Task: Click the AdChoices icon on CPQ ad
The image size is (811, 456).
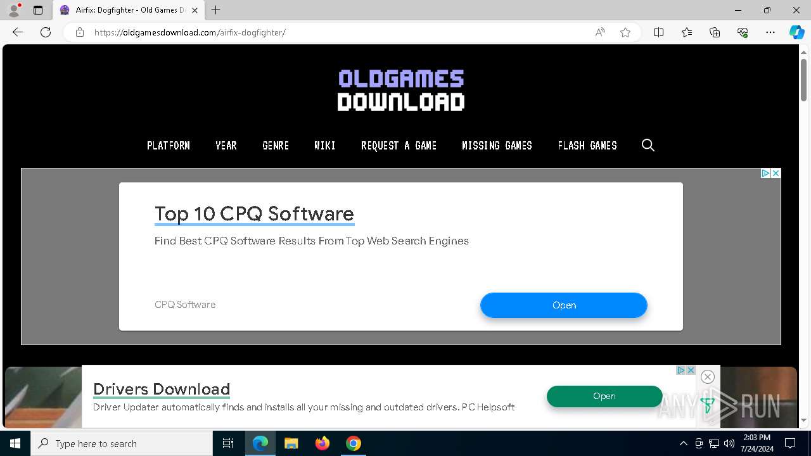Action: pyautogui.click(x=765, y=173)
